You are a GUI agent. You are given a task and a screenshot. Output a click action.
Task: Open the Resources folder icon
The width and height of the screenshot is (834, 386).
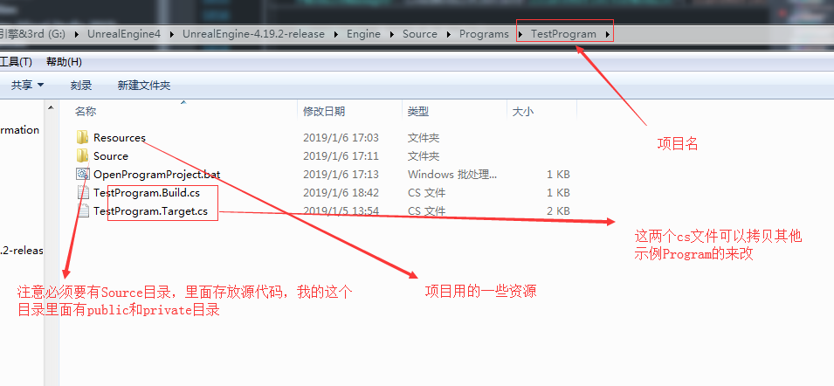[82, 138]
